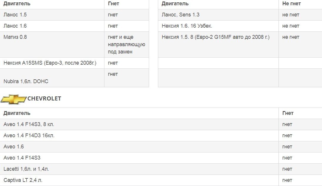Select the Nubira 1,6л. DOHC cell
The image size is (322, 186).
click(52, 78)
